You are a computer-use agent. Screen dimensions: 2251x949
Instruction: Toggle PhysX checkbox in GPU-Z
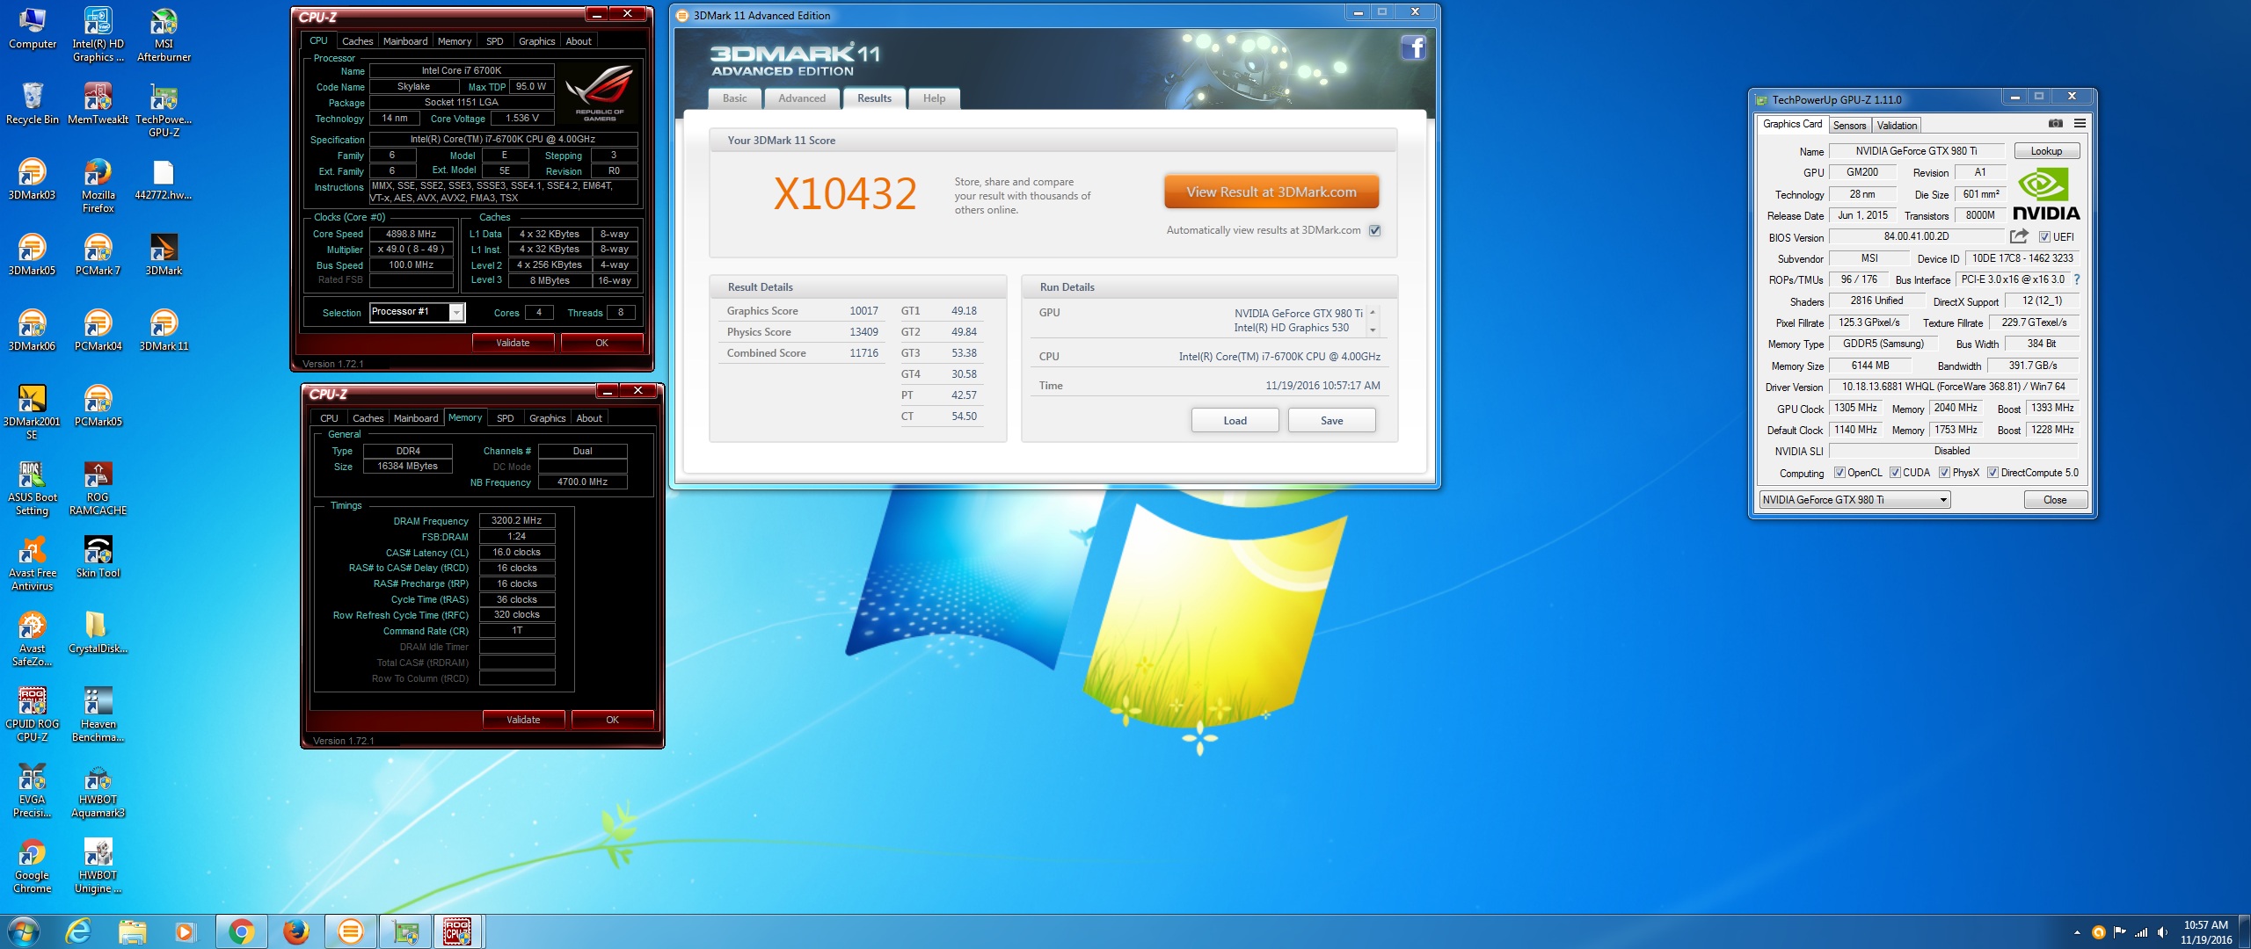[1944, 473]
